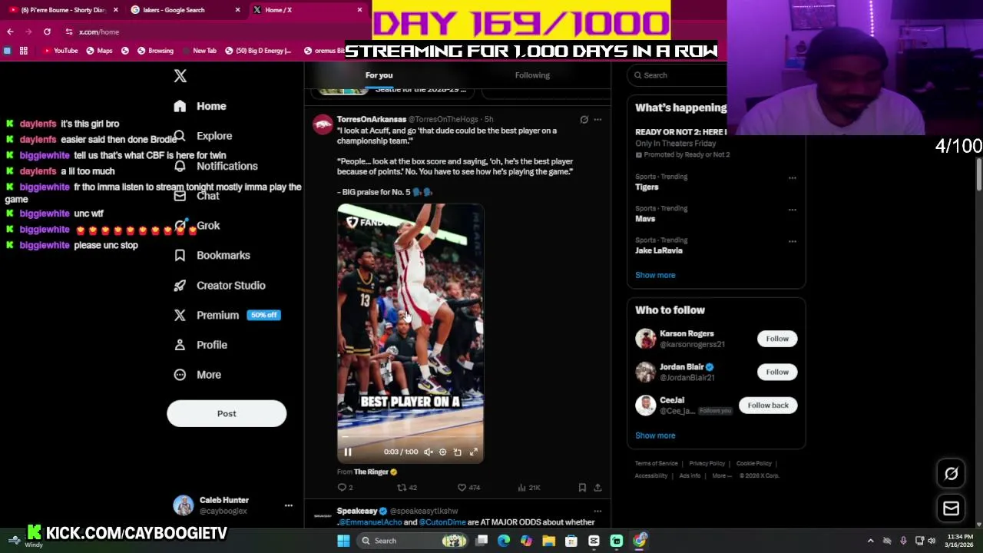Expand the More menu in the sidebar
Viewport: 983px width, 553px height.
pos(197,375)
